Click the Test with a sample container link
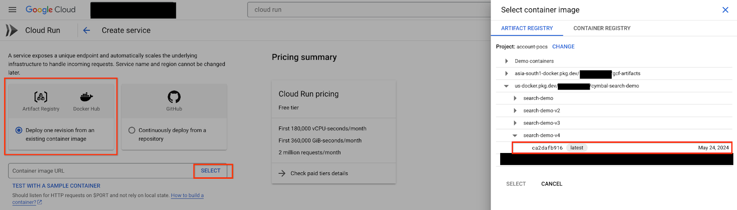 pyautogui.click(x=56, y=186)
